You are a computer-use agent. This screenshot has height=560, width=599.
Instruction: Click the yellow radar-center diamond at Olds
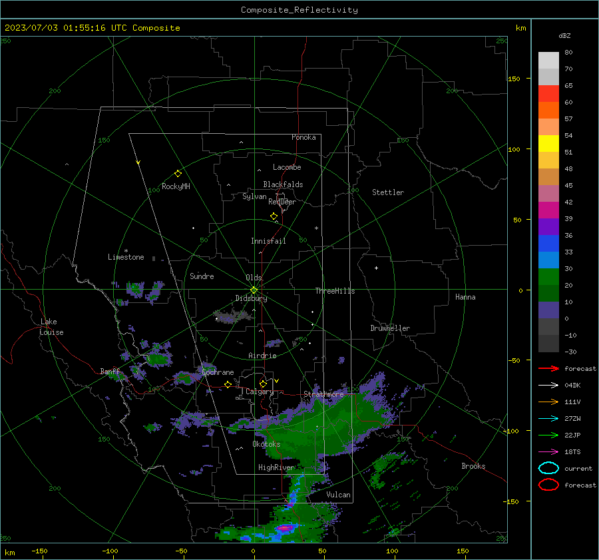point(254,290)
